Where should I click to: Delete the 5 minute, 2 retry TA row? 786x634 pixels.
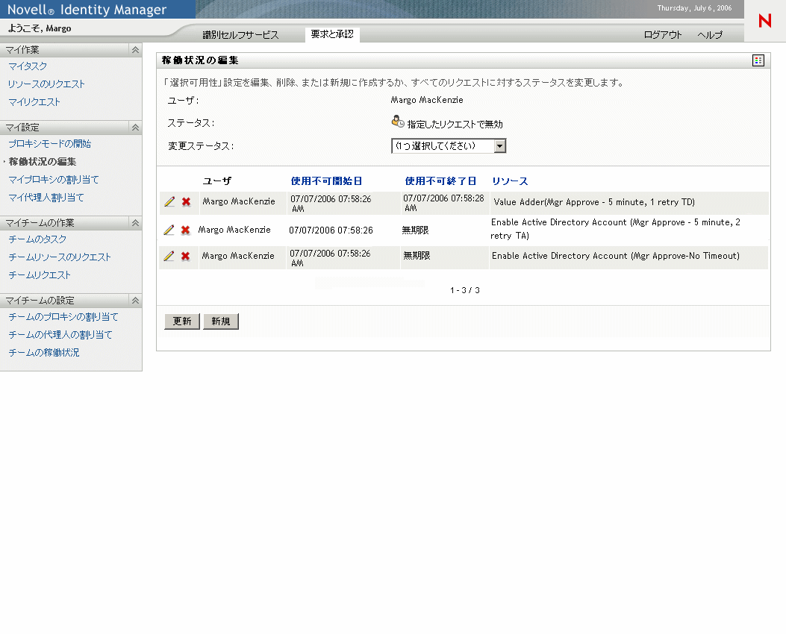click(x=185, y=230)
